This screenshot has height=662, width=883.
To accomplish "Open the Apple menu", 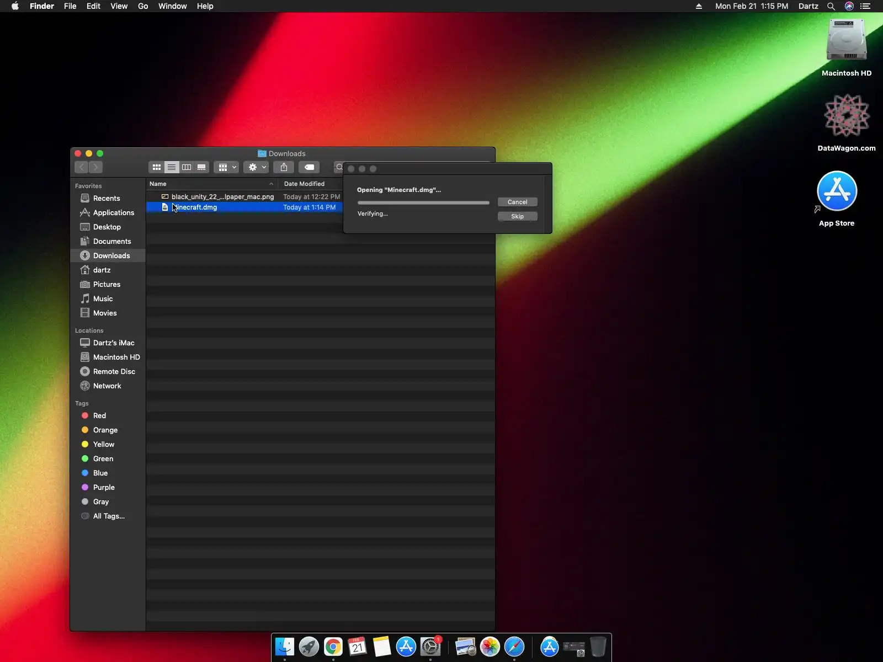I will click(15, 6).
